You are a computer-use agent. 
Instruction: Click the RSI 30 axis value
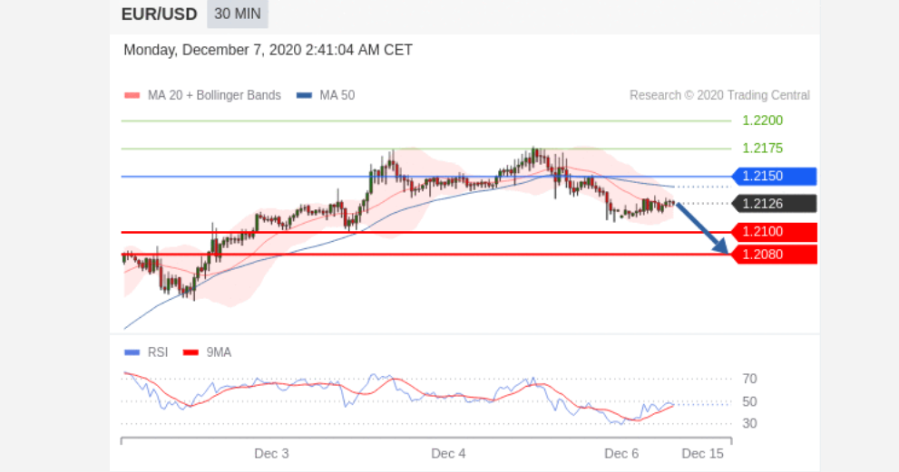(749, 423)
